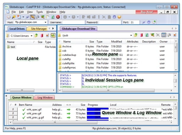Select the Local Drives tab
The height and width of the screenshot is (135, 182).
(17, 29)
